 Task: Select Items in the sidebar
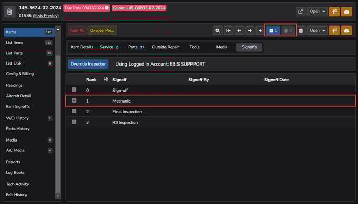pos(29,32)
